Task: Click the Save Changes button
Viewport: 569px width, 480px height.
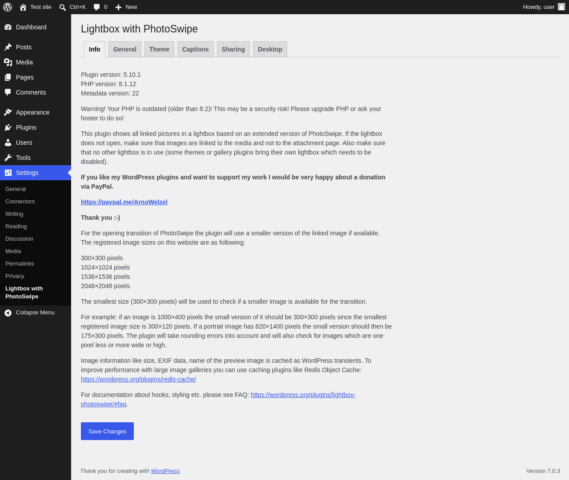Action: point(107,431)
